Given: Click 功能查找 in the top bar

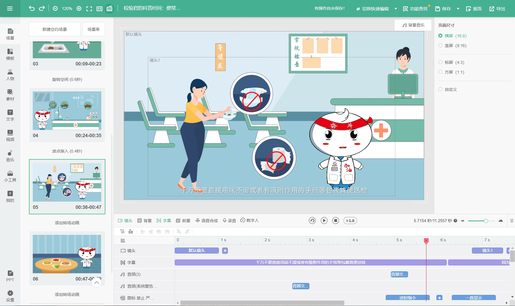Looking at the screenshot, I should pos(415,9).
